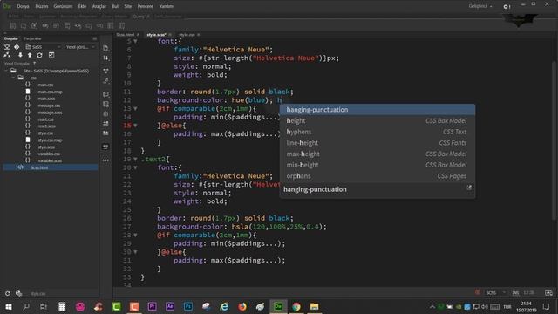The image size is (558, 314).
Task: Choose height from the autocomplete list
Action: tap(378, 120)
